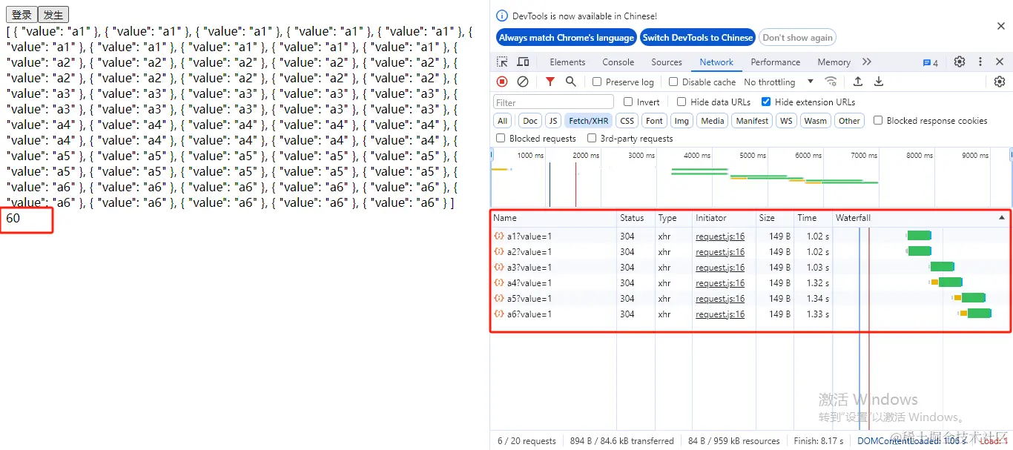
Task: Open the 4 issues message badge
Action: pyautogui.click(x=930, y=62)
